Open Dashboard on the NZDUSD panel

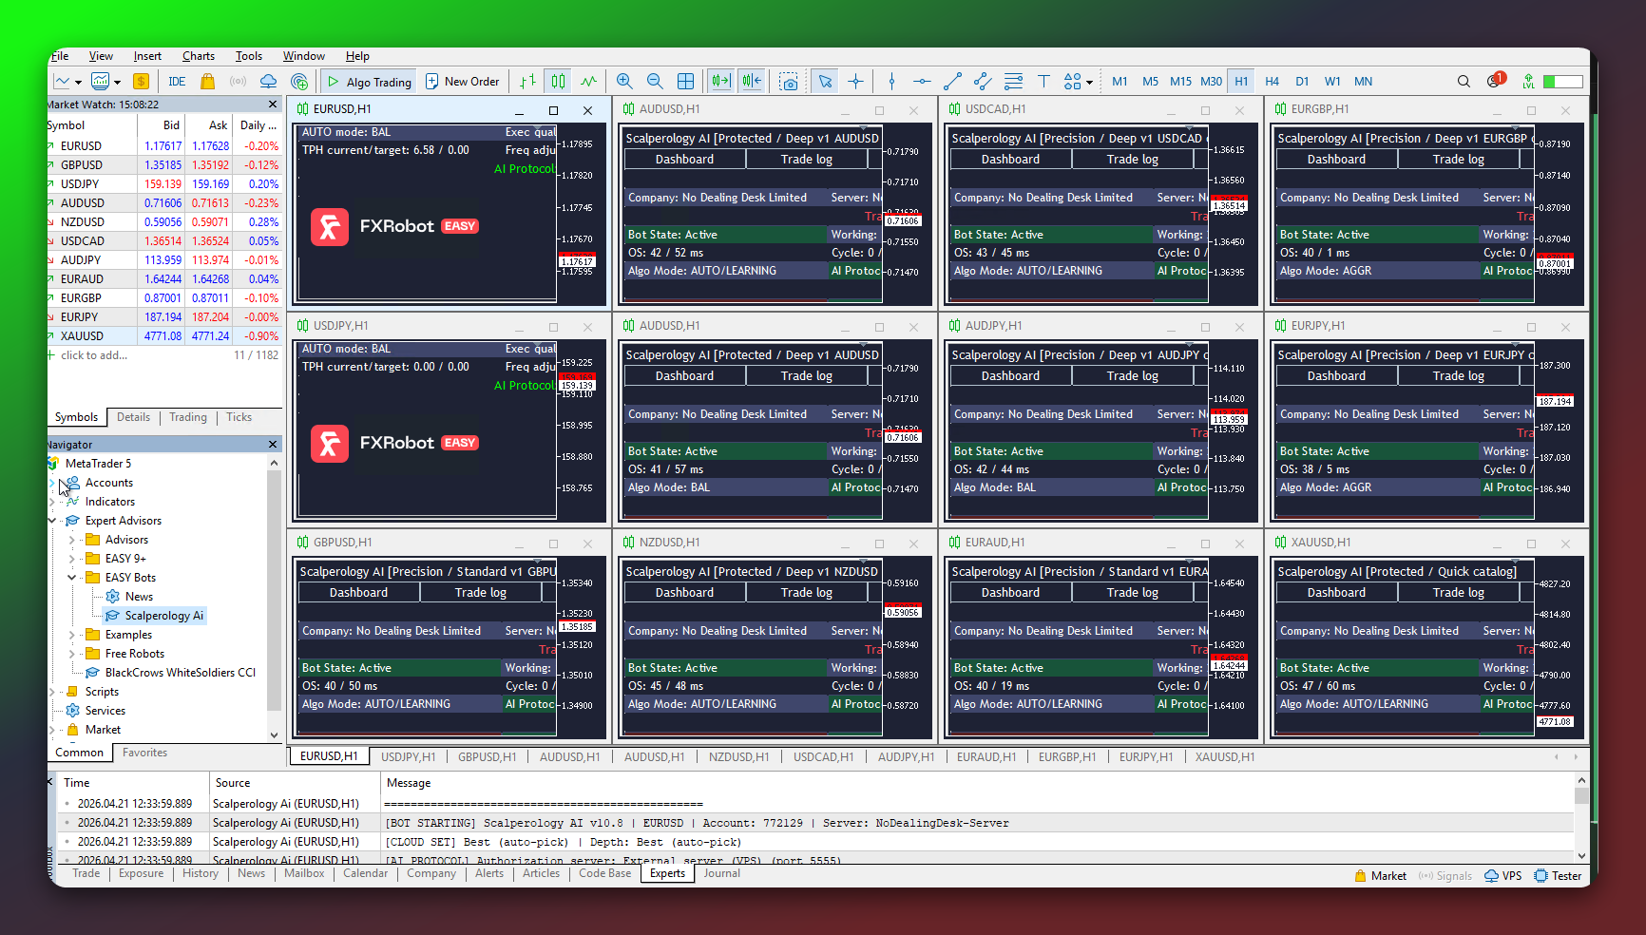coord(684,591)
